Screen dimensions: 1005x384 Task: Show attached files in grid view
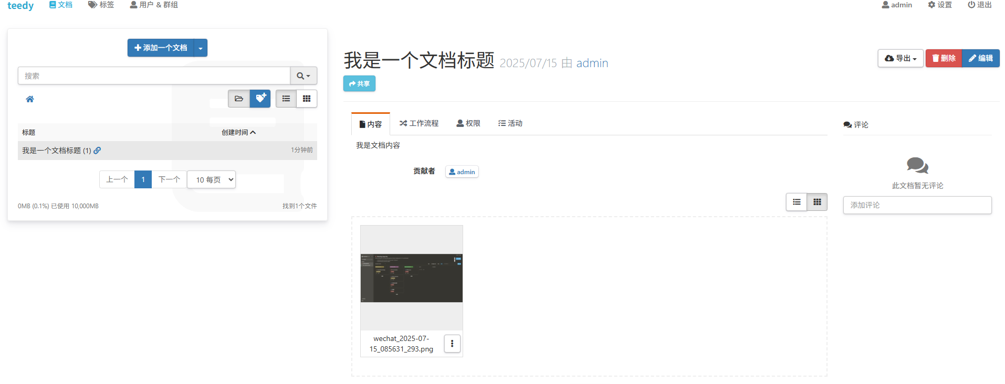point(817,202)
